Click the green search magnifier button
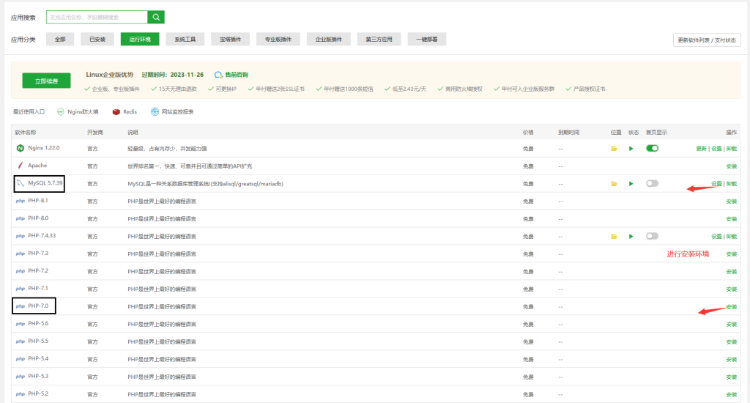This screenshot has height=403, width=750. coord(156,18)
